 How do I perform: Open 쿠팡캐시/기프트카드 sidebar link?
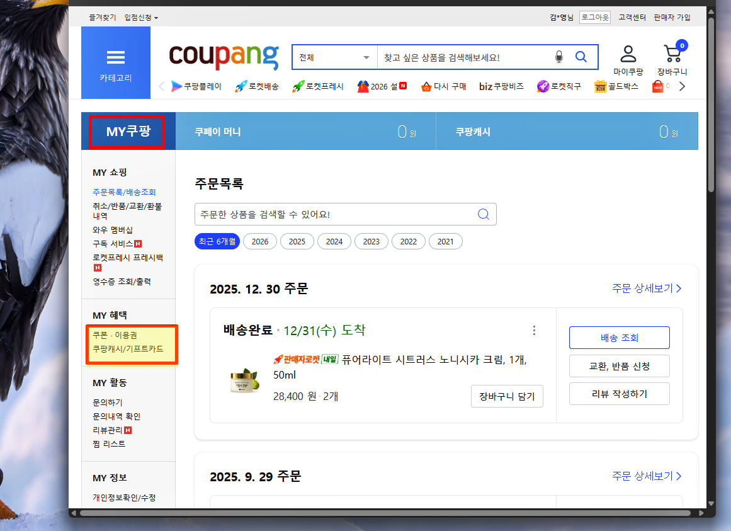pyautogui.click(x=128, y=349)
